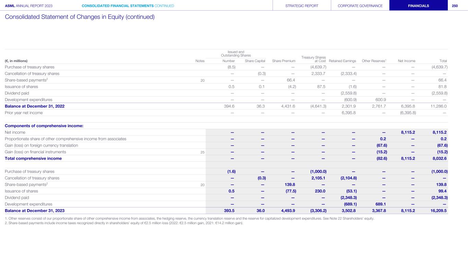Select the Financials tab
The width and height of the screenshot is (468, 264).
418,6
